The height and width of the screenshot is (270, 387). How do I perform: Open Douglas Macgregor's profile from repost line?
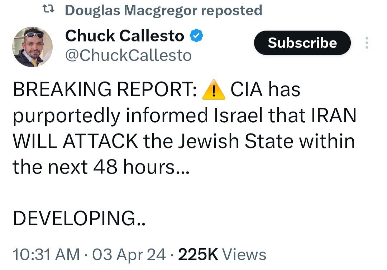[130, 10]
